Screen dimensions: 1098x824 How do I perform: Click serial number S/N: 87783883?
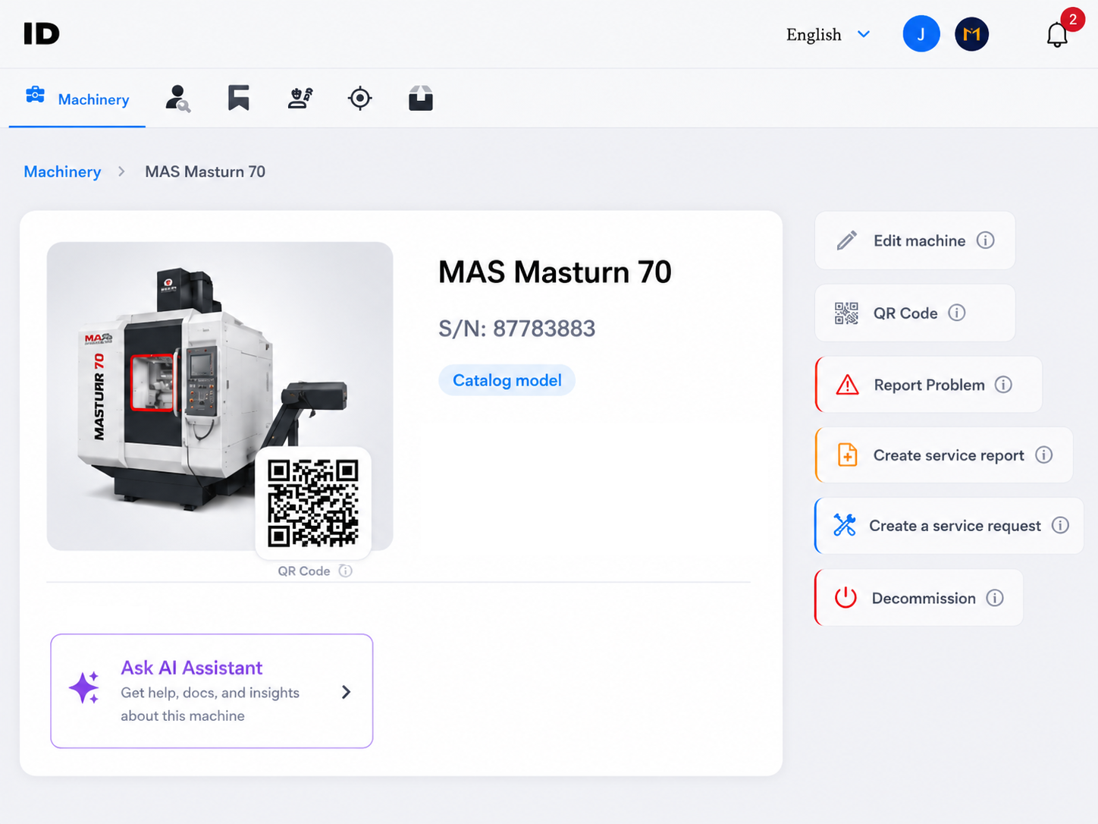coord(517,329)
